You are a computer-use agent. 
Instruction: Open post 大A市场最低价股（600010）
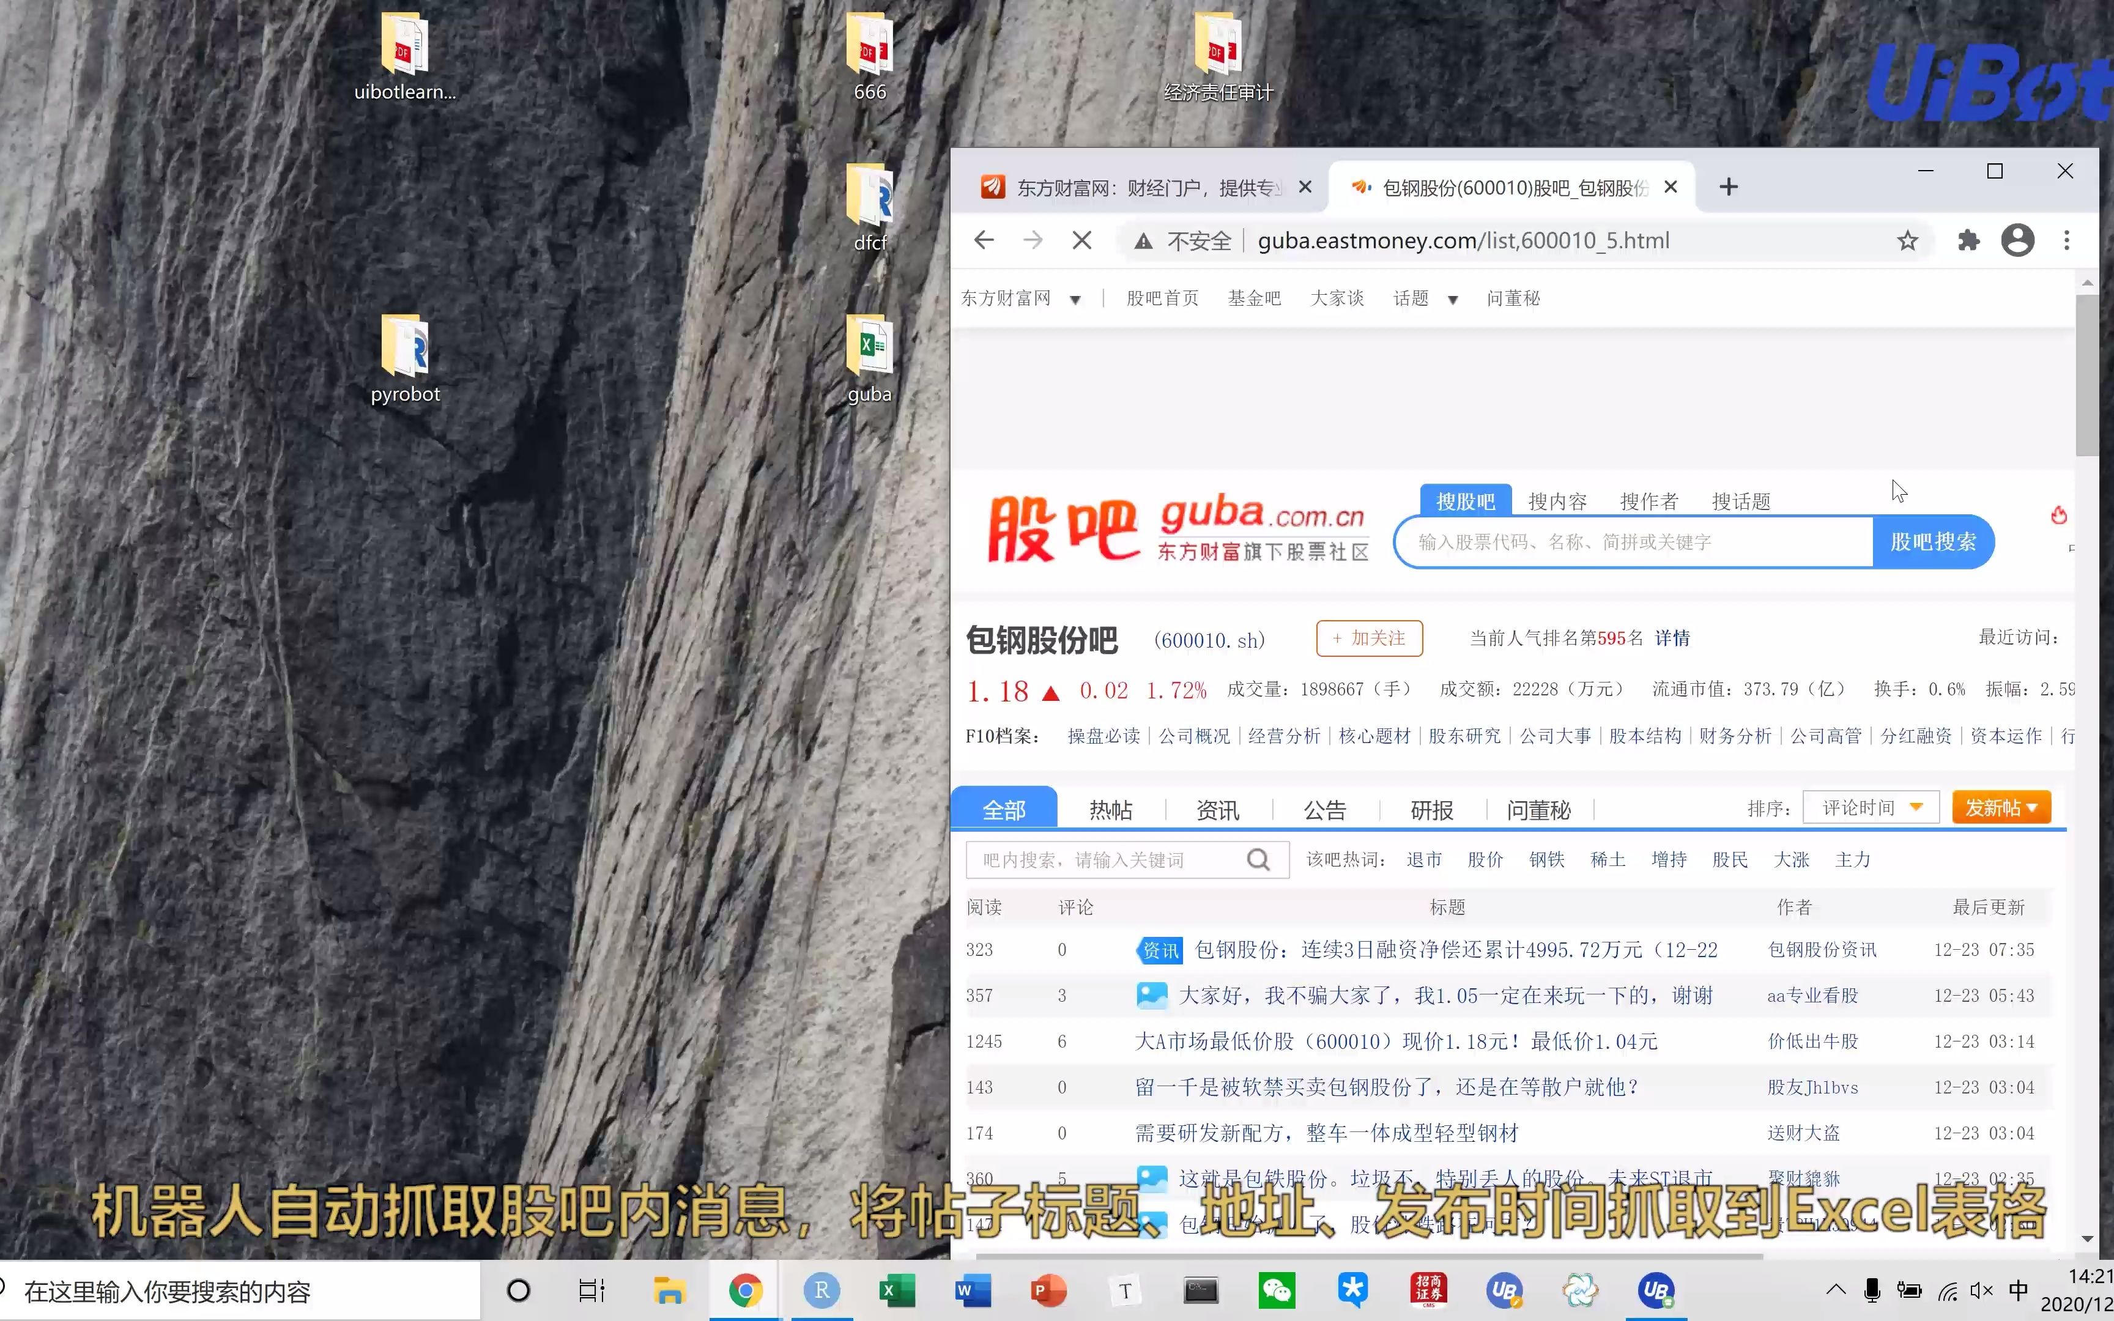point(1396,1042)
